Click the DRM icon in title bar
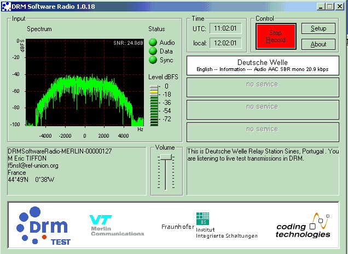 click(6, 7)
